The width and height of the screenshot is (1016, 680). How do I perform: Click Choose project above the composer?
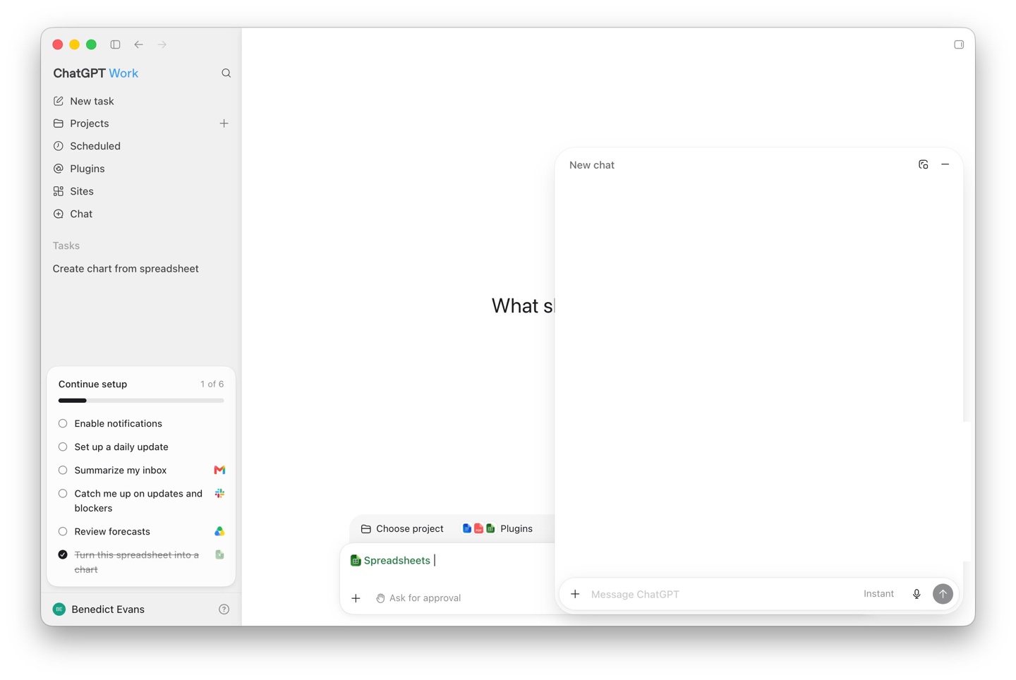click(402, 529)
